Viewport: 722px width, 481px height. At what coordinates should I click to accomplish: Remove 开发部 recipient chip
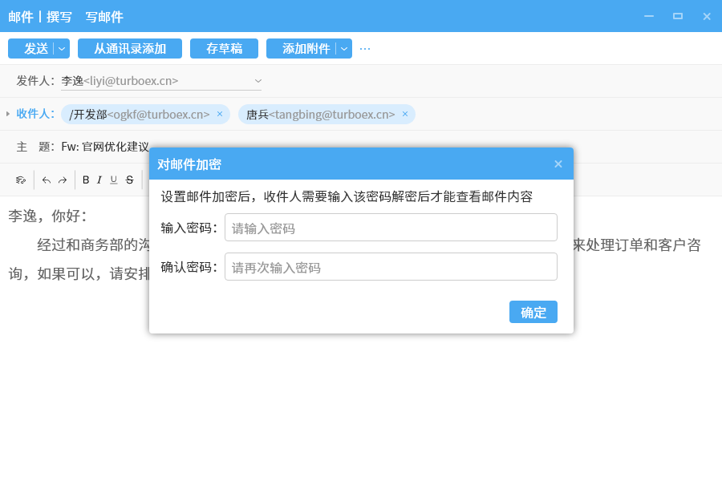[x=220, y=114]
